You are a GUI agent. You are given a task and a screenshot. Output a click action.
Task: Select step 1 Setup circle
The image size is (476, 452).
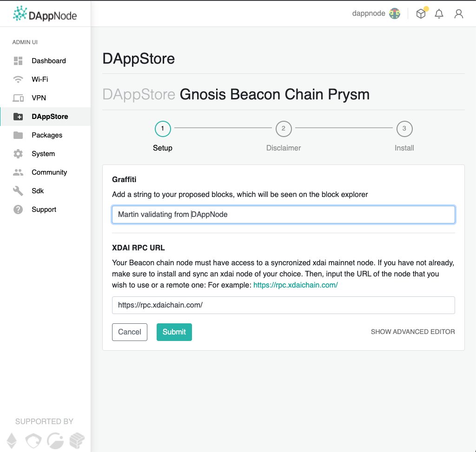[x=163, y=129]
